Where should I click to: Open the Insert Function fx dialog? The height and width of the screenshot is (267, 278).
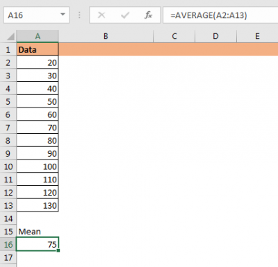[148, 15]
